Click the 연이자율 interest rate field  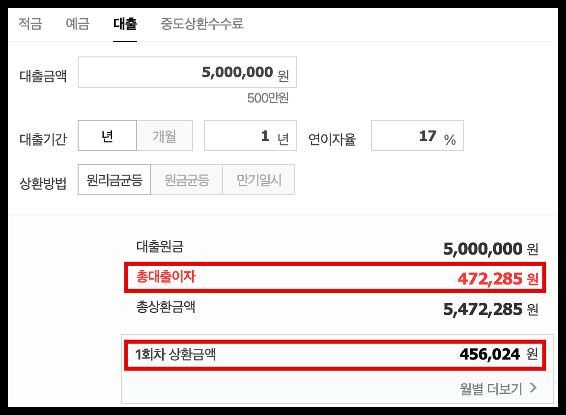pos(417,135)
